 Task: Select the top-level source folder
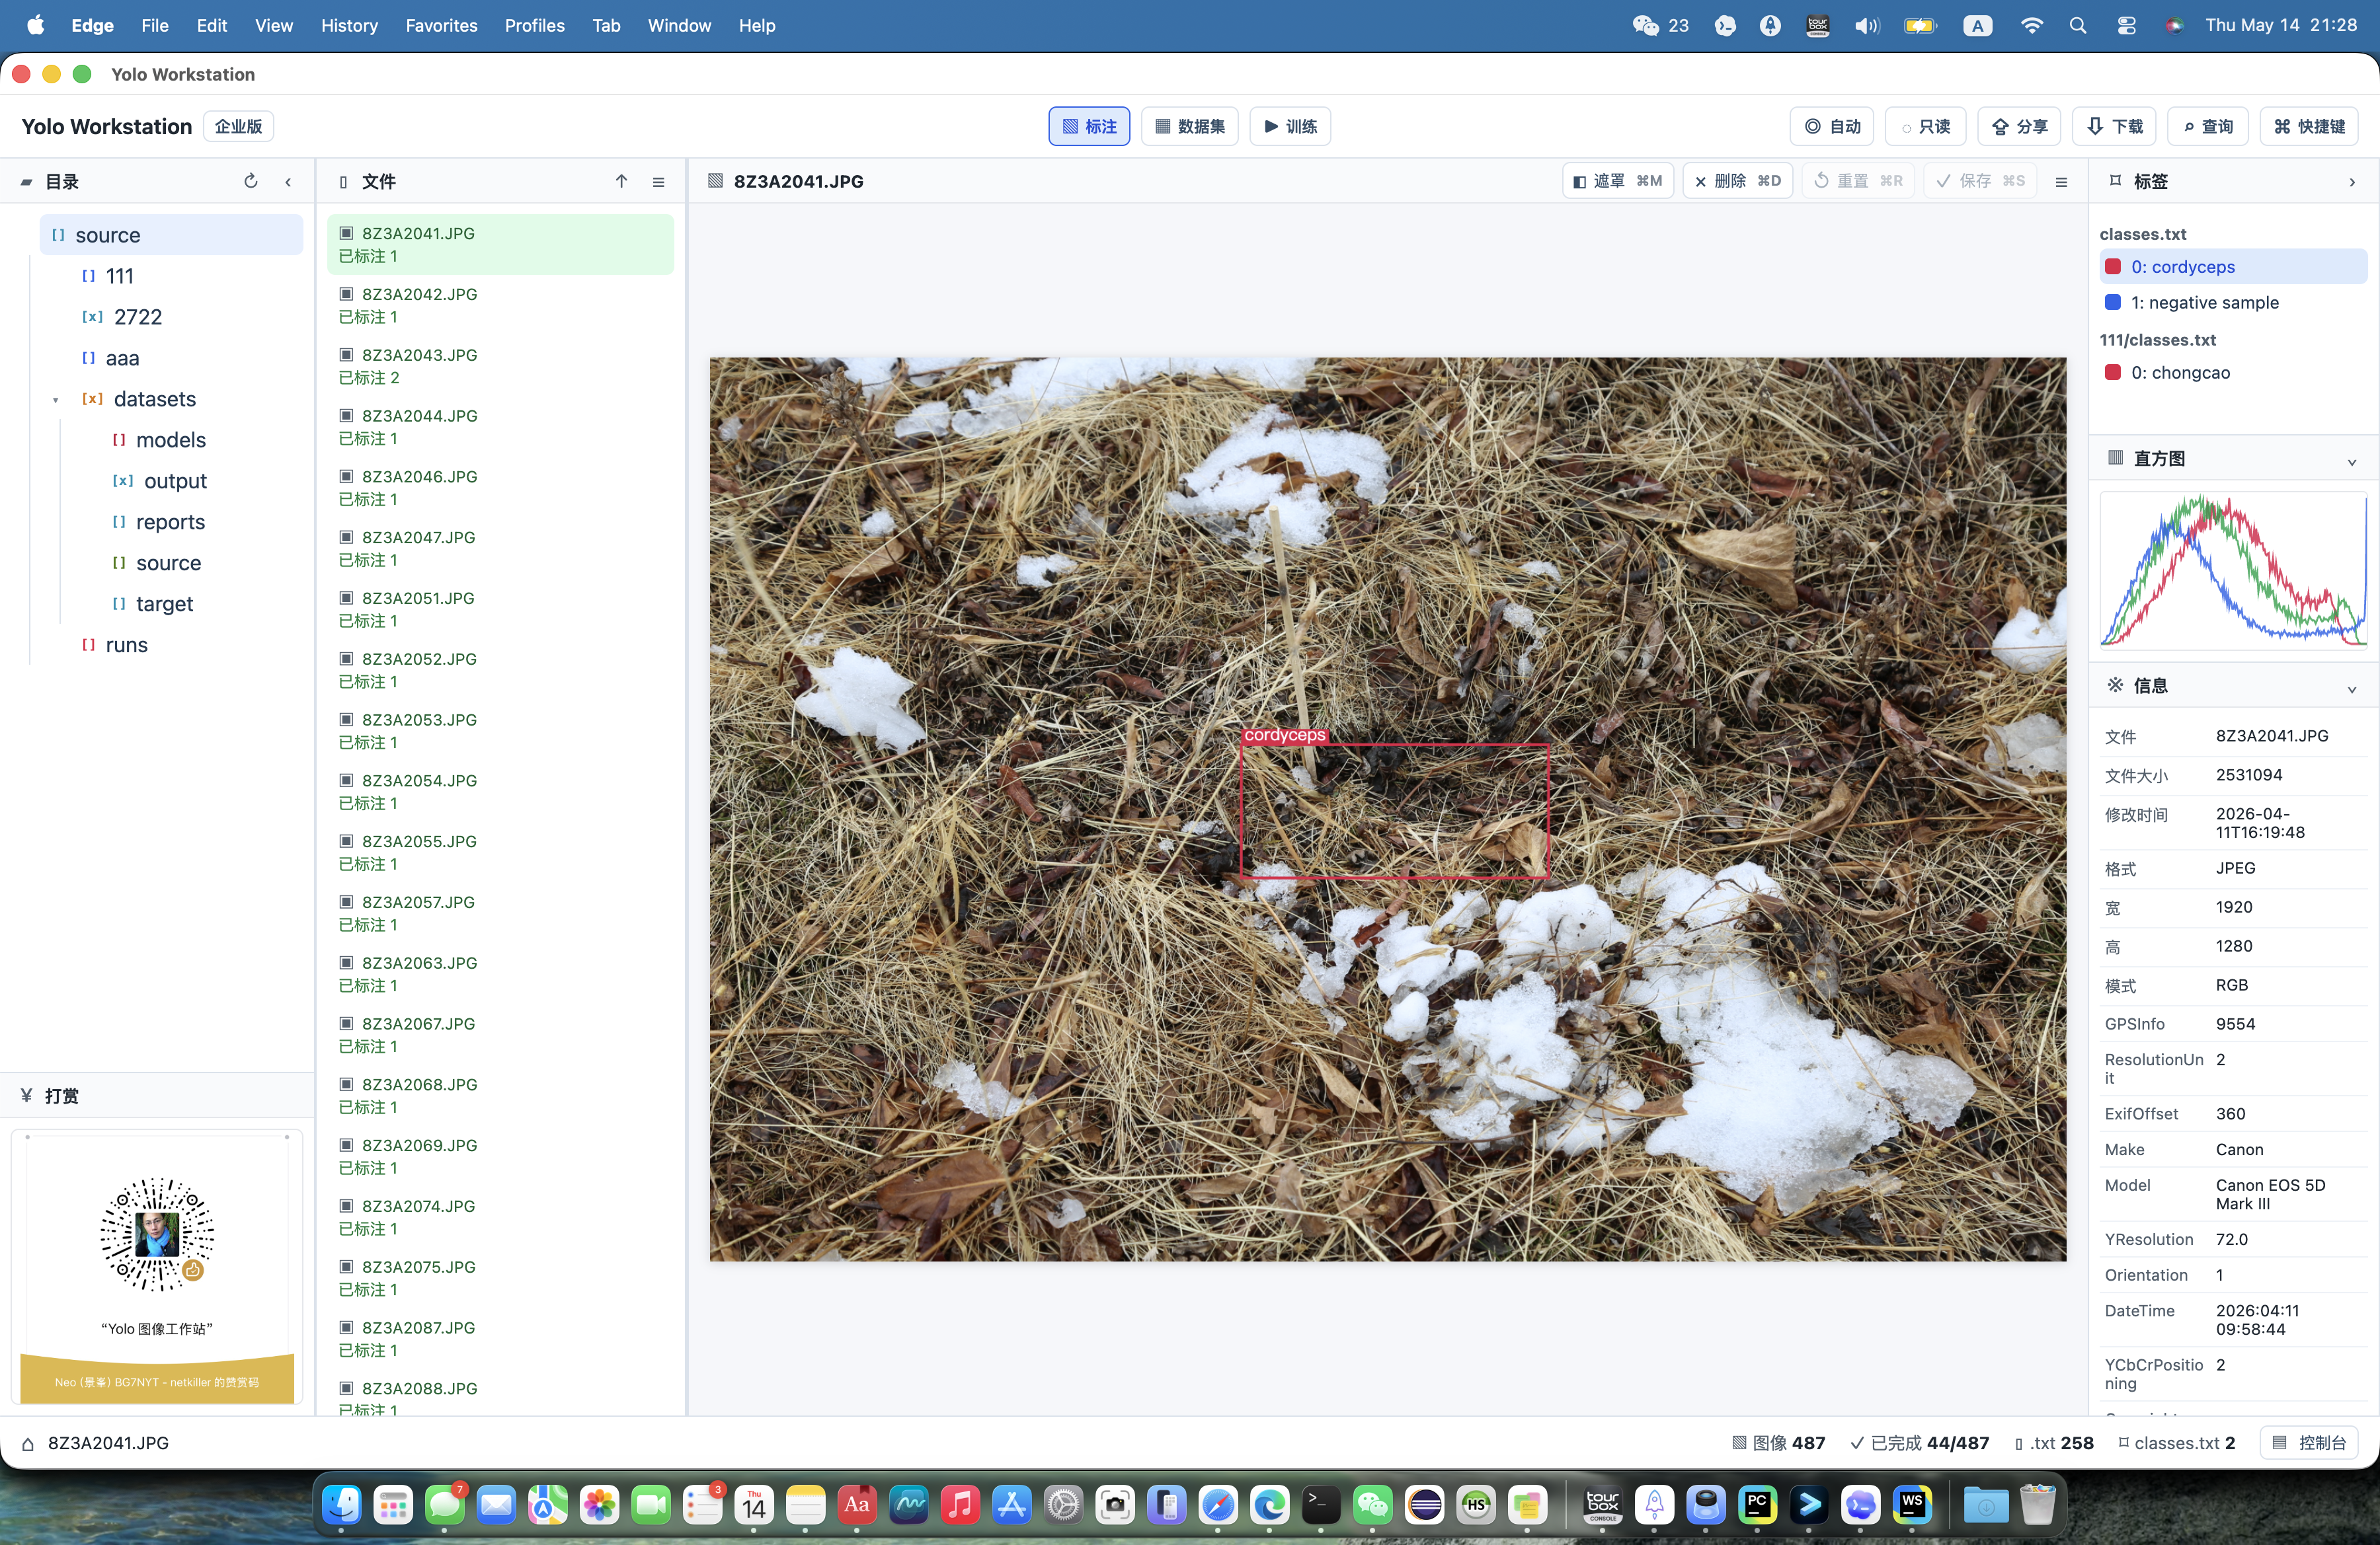[x=171, y=235]
